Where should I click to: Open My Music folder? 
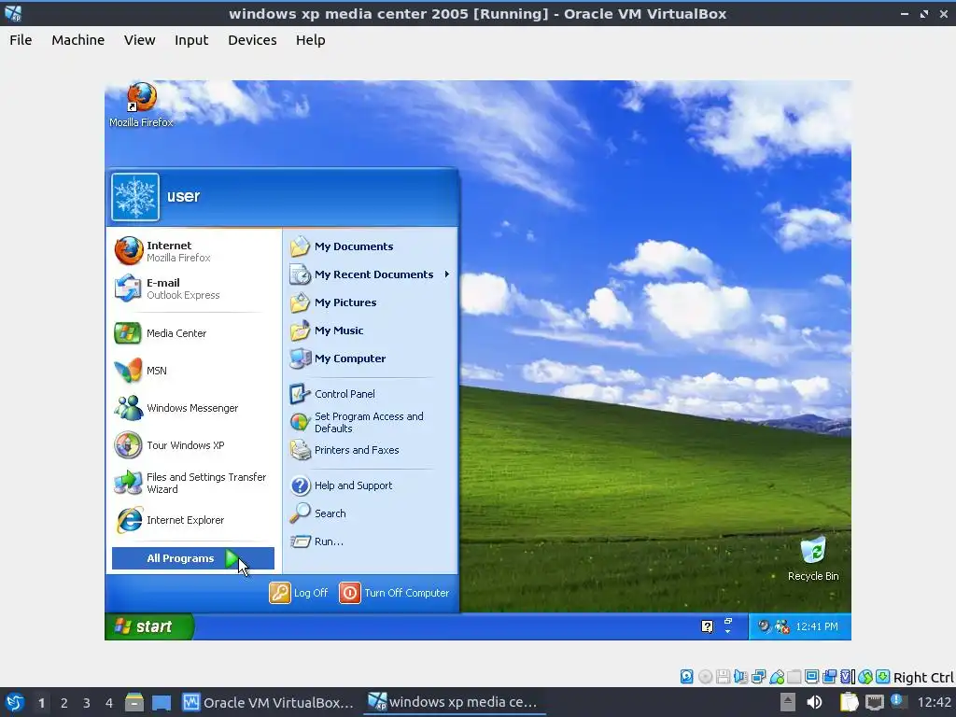[370, 330]
